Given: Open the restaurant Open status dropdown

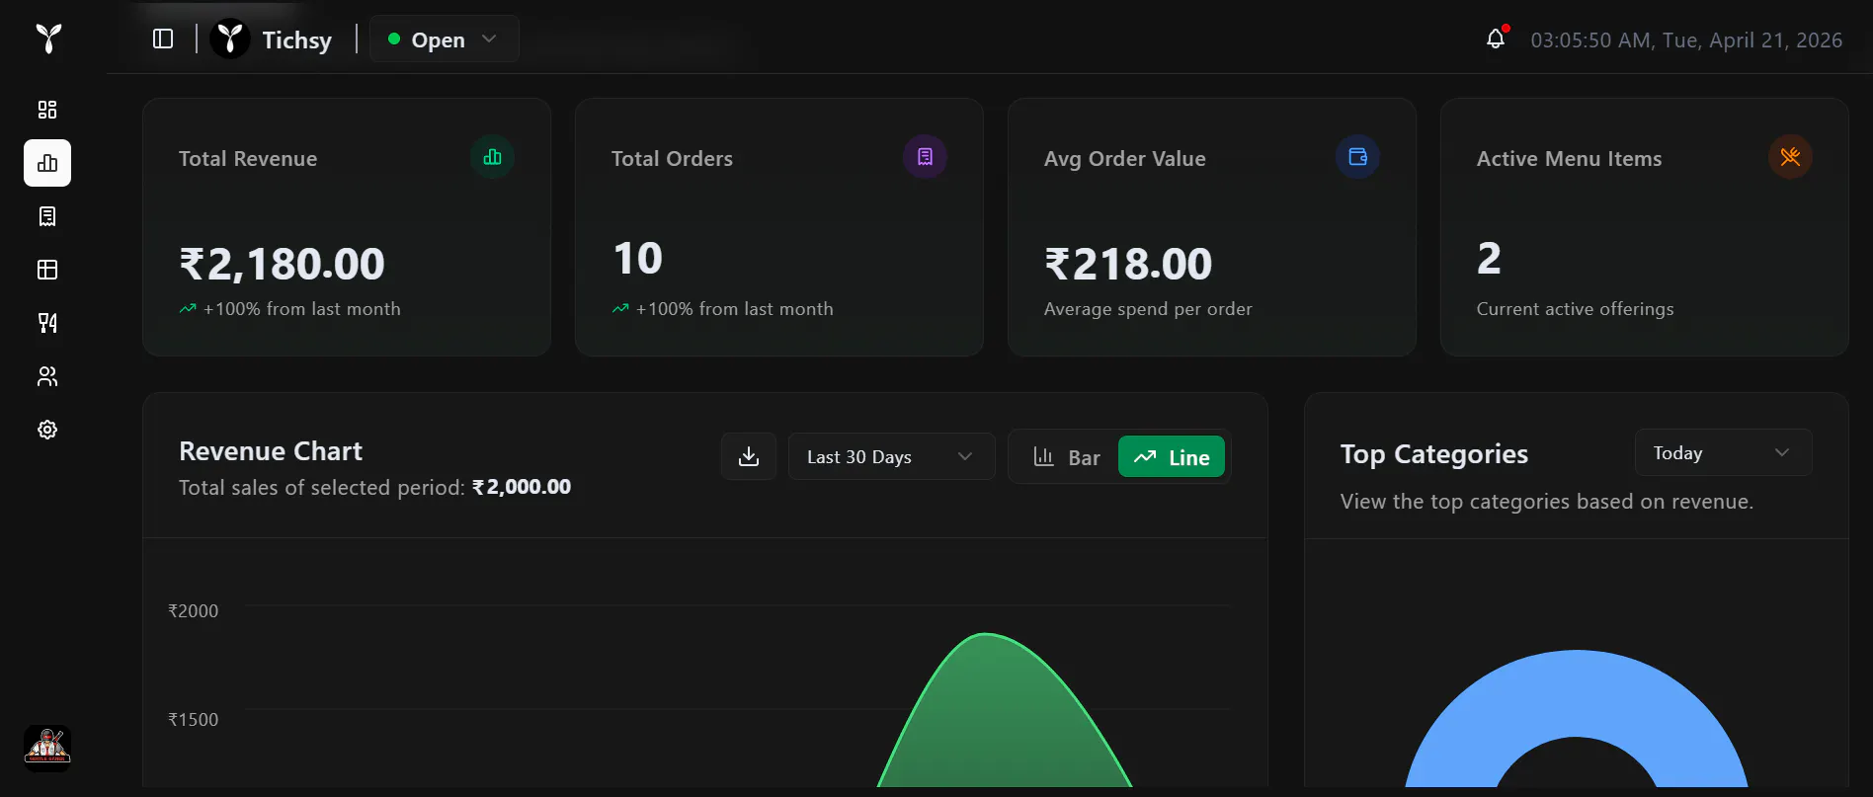Looking at the screenshot, I should (x=444, y=39).
